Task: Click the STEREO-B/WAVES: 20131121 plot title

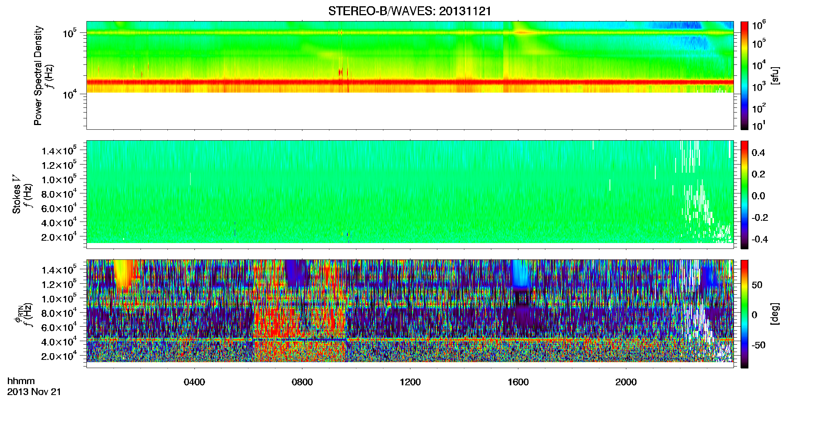Action: (x=410, y=11)
